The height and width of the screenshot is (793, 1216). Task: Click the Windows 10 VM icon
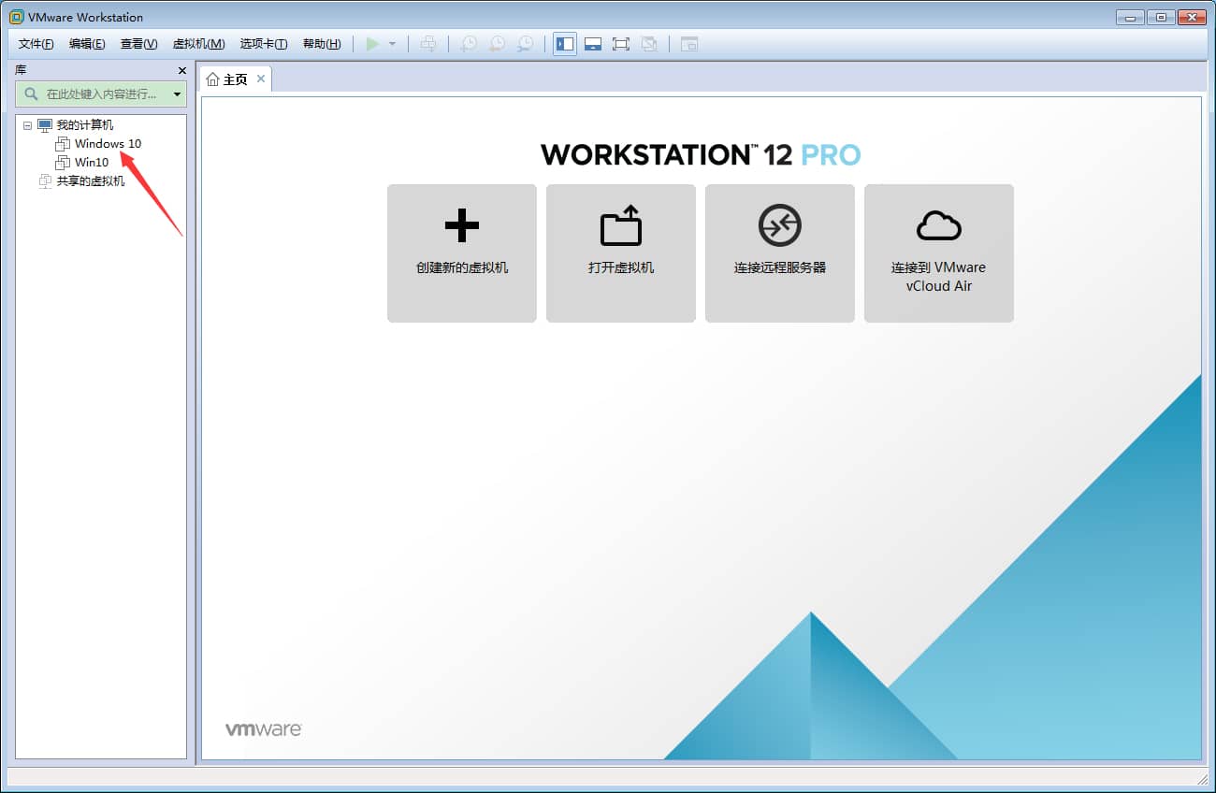tap(63, 144)
